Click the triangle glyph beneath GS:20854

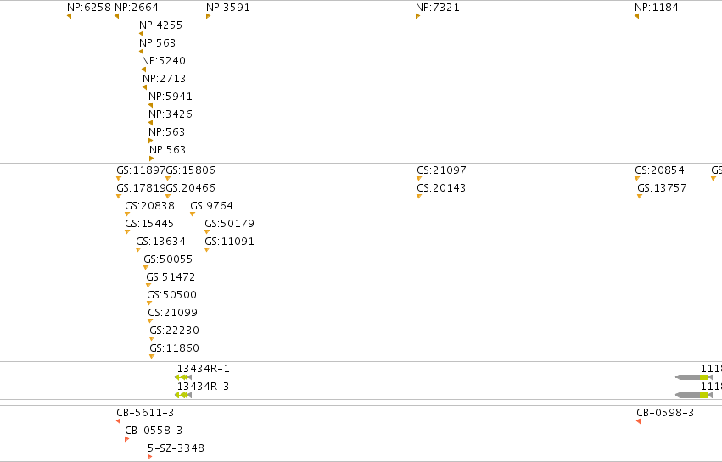(637, 179)
